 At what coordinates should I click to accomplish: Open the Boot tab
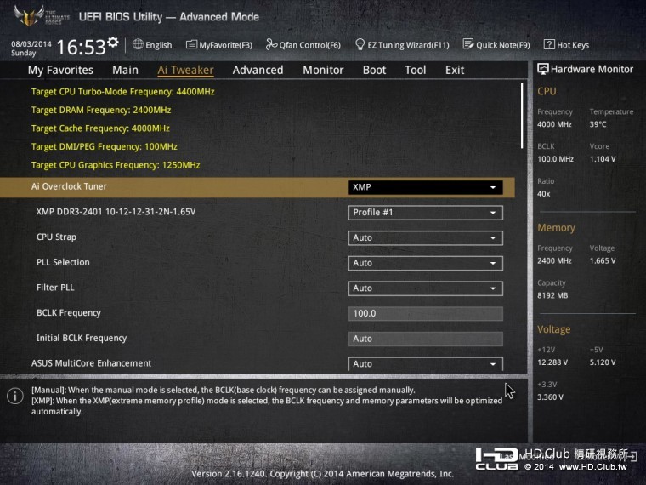click(374, 70)
